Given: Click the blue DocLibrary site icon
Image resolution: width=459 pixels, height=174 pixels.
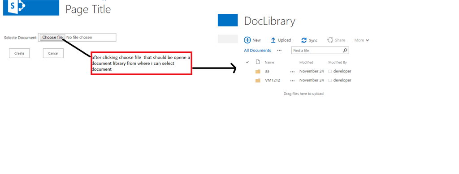Looking at the screenshot, I should point(228,20).
